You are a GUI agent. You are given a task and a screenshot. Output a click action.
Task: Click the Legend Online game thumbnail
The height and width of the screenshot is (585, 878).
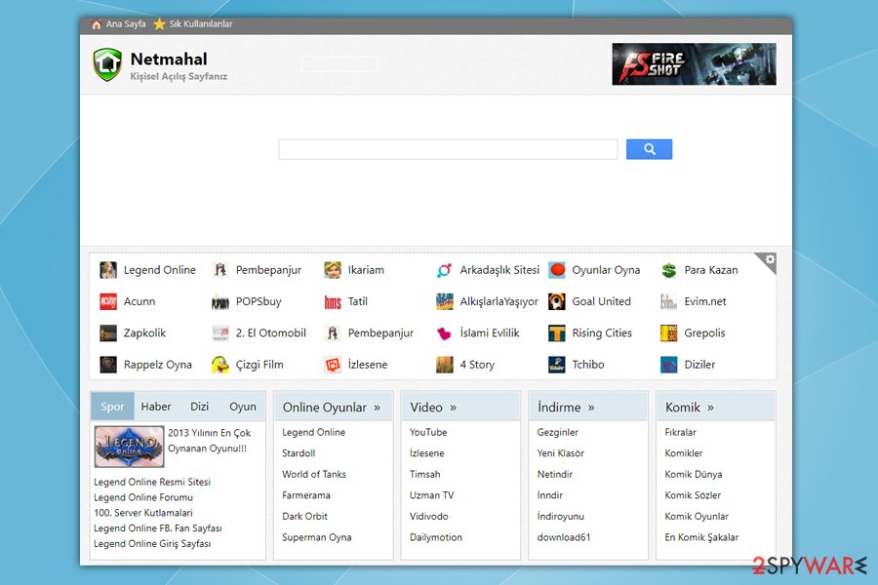130,447
